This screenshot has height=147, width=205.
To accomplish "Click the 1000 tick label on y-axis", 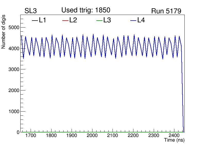I will pos(14,112).
